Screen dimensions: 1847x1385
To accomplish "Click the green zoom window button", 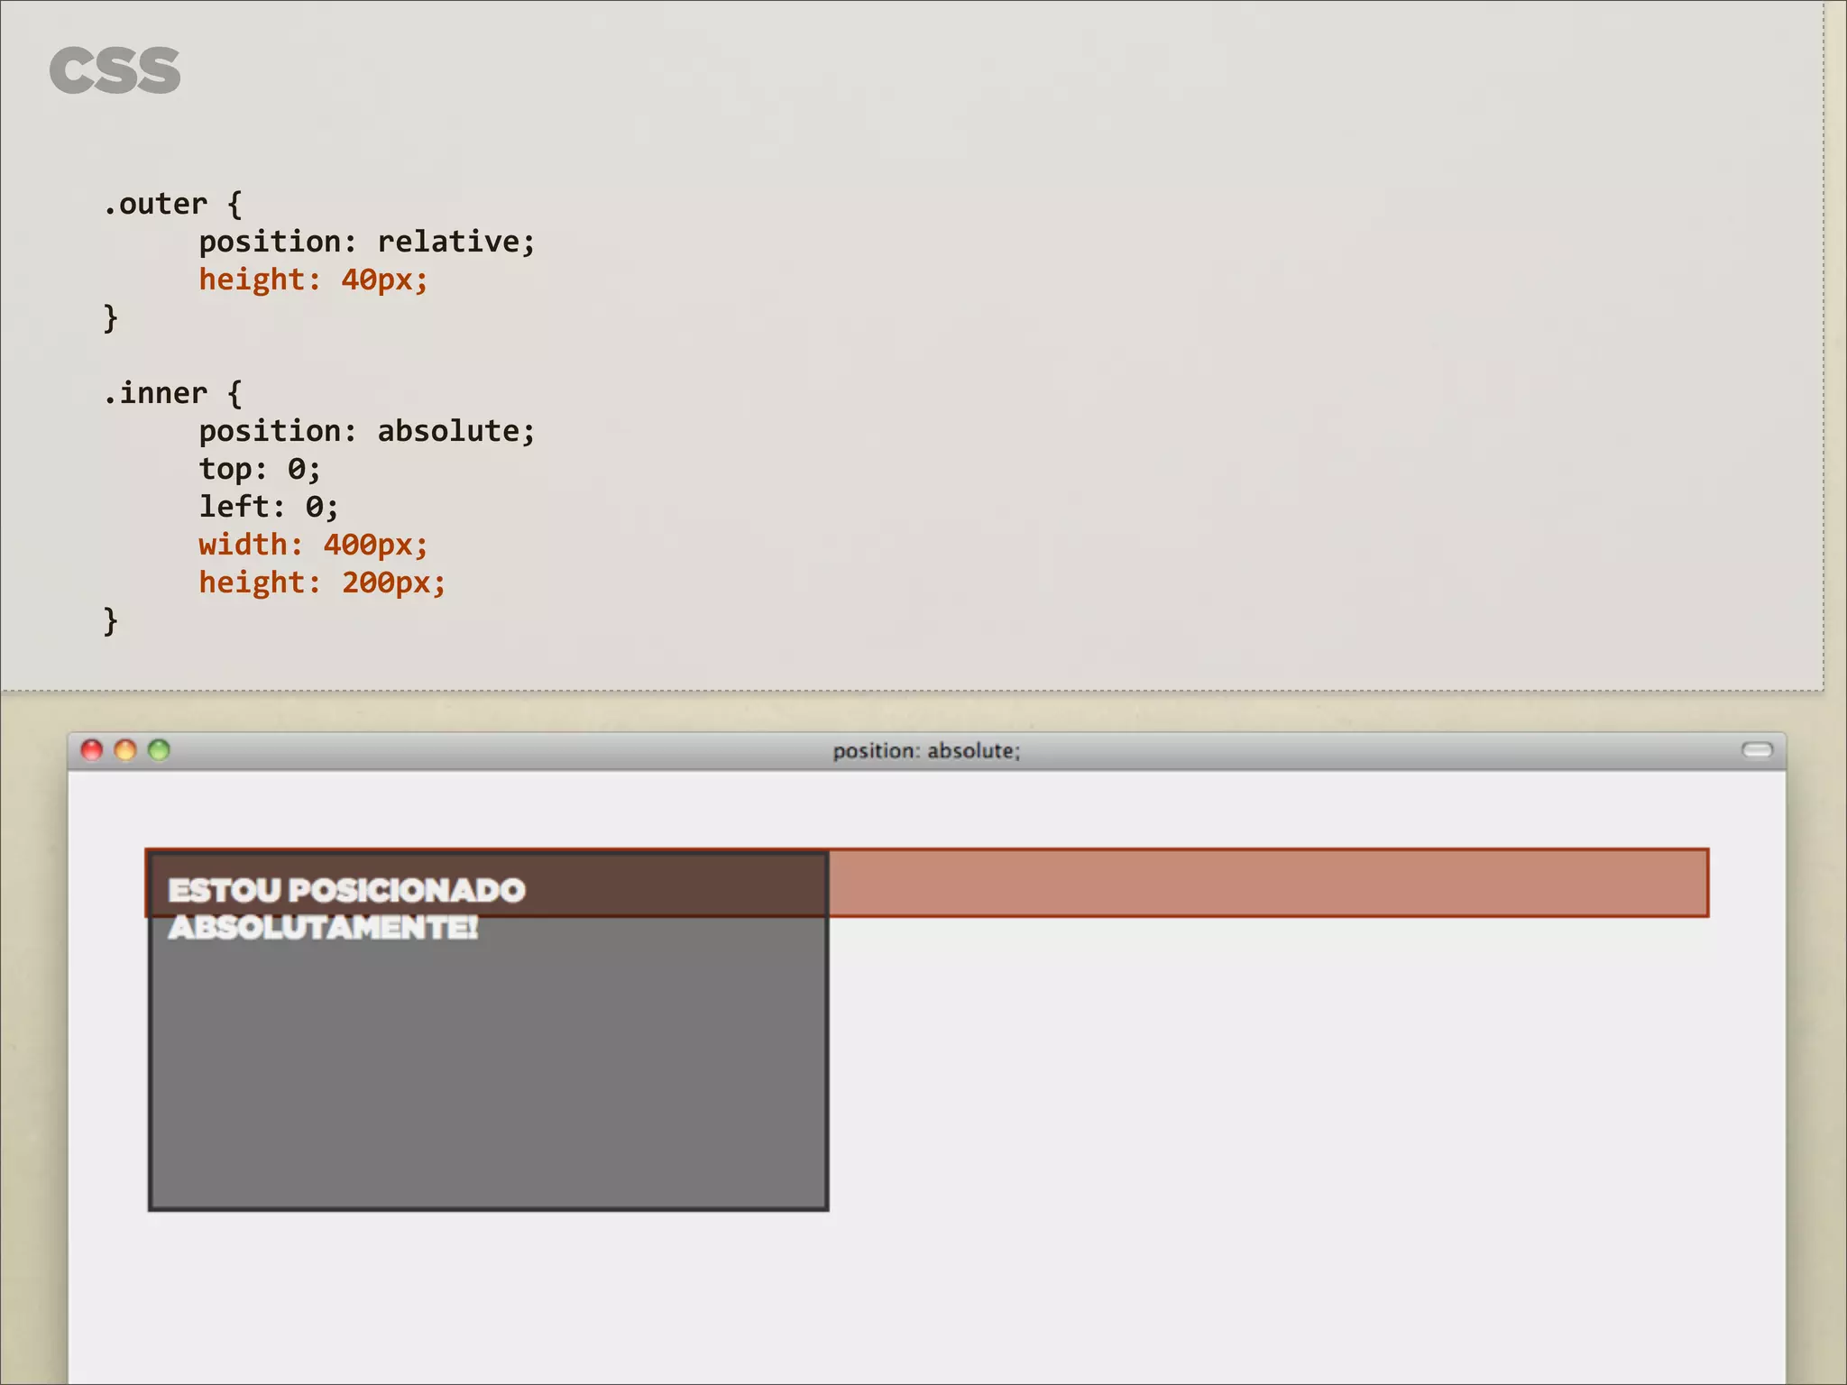I will [159, 750].
